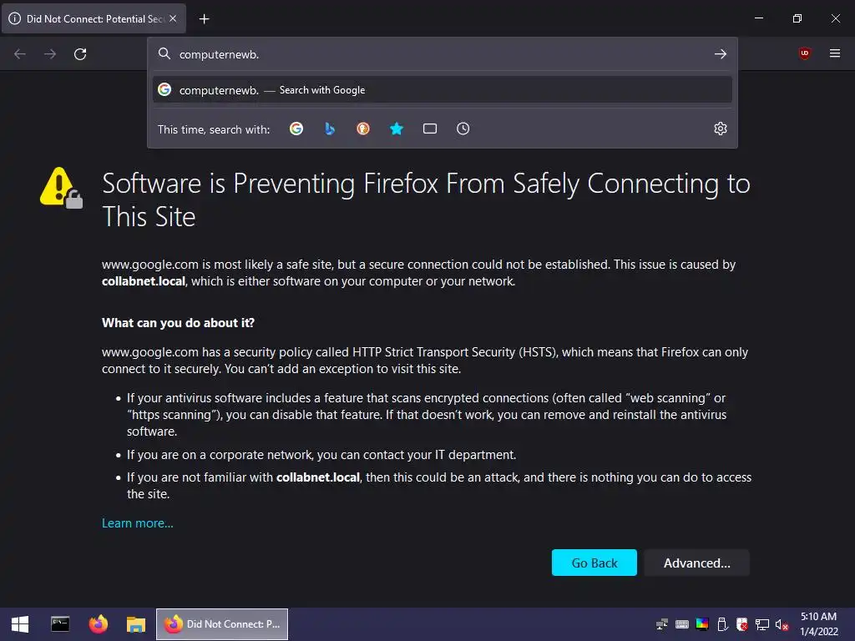Reload the current page
855x641 pixels.
[80, 54]
